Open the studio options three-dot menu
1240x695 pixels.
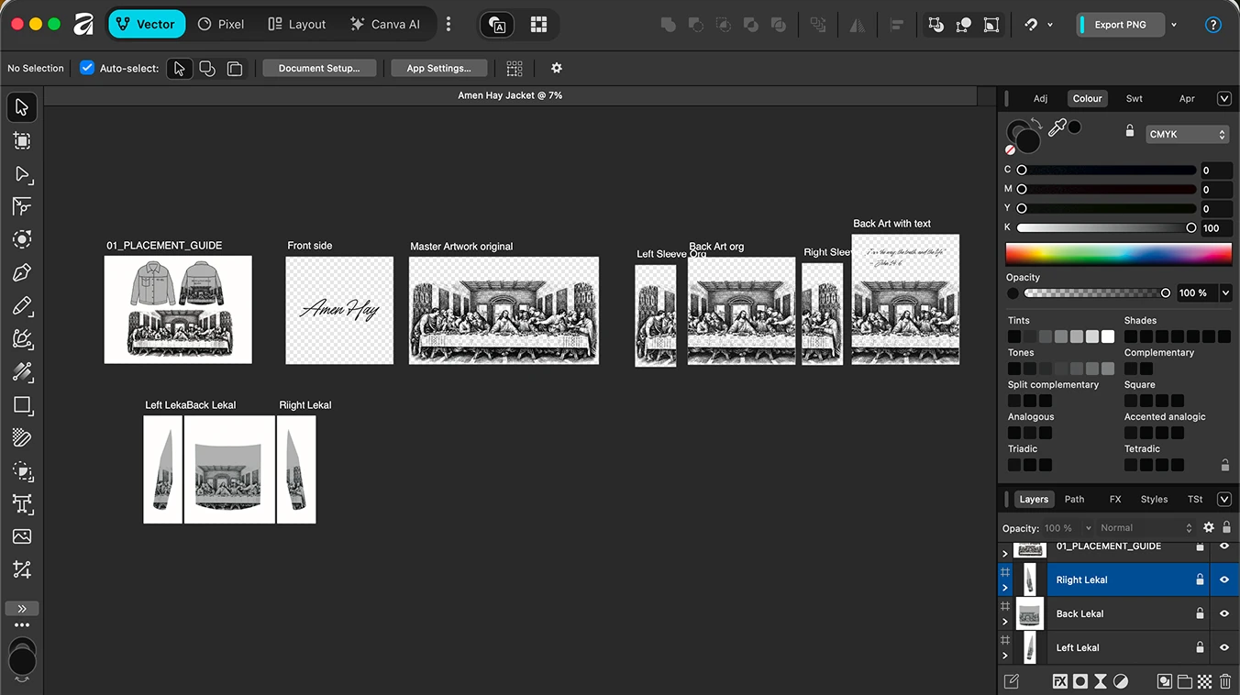tap(448, 25)
